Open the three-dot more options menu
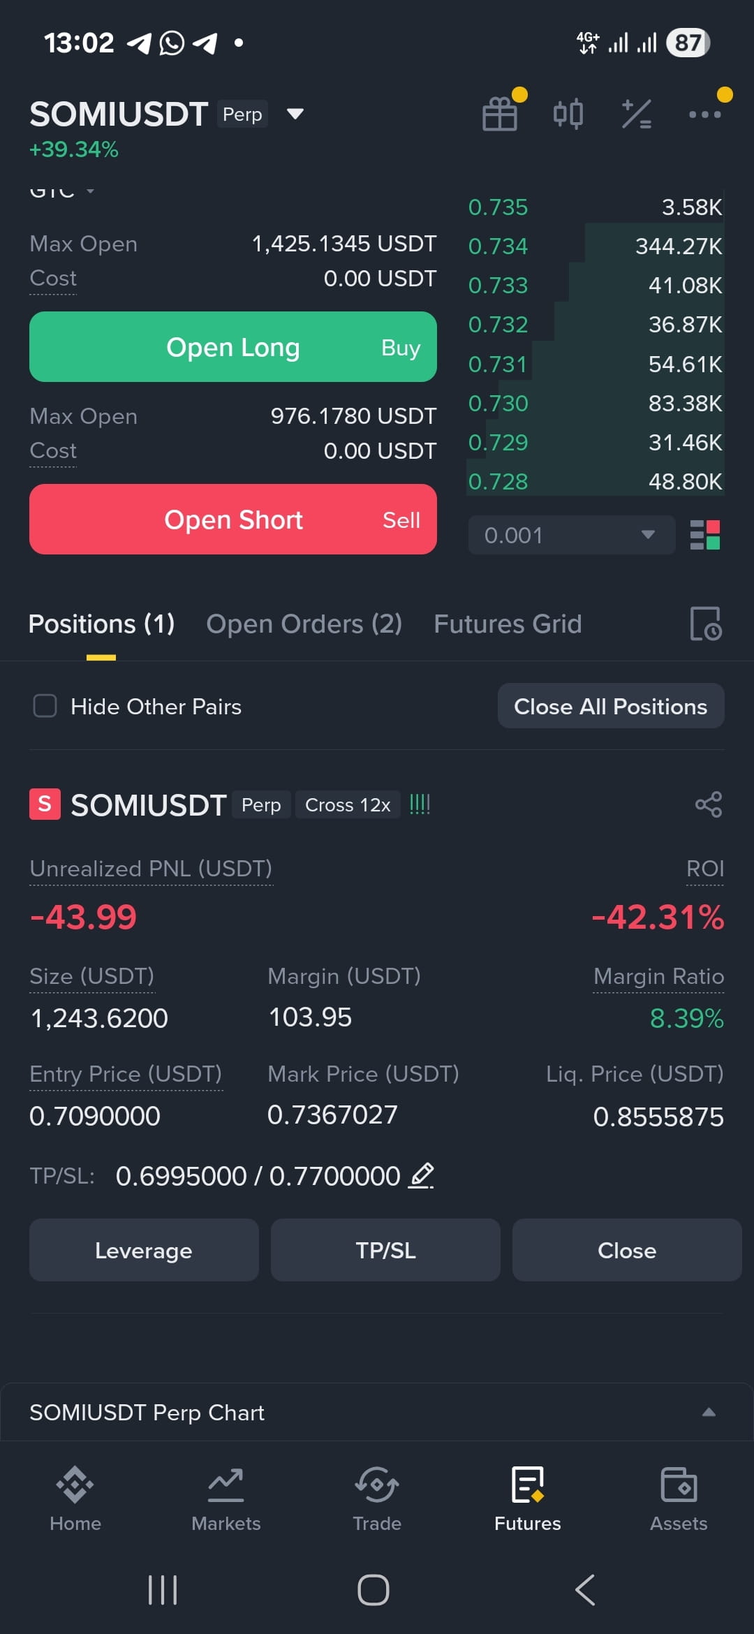Screen dimensions: 754x1634 (x=704, y=115)
